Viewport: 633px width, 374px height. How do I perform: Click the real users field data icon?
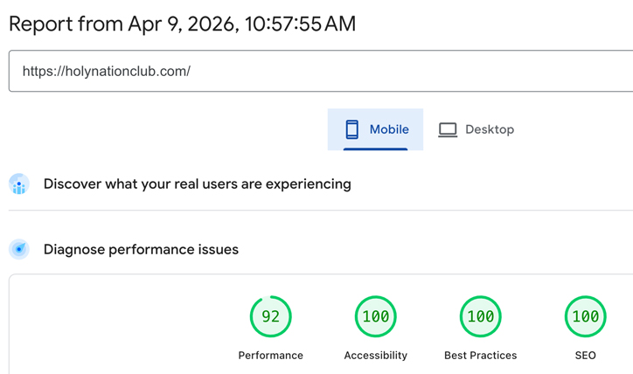pos(19,184)
